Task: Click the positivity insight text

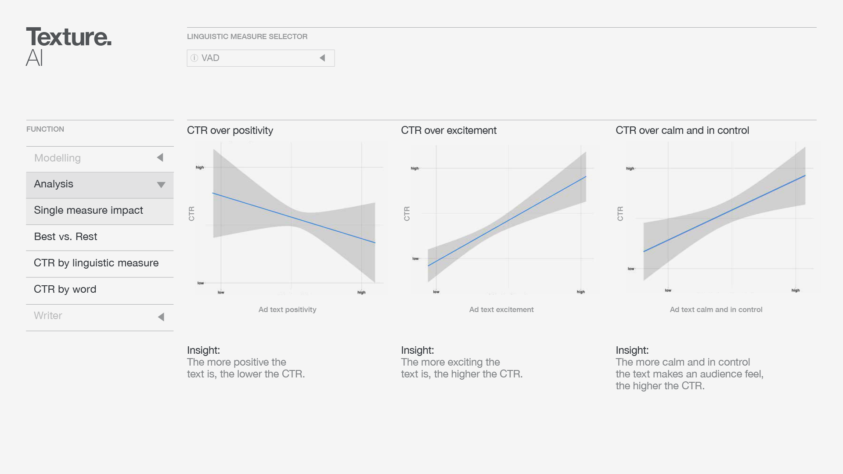Action: click(x=246, y=368)
